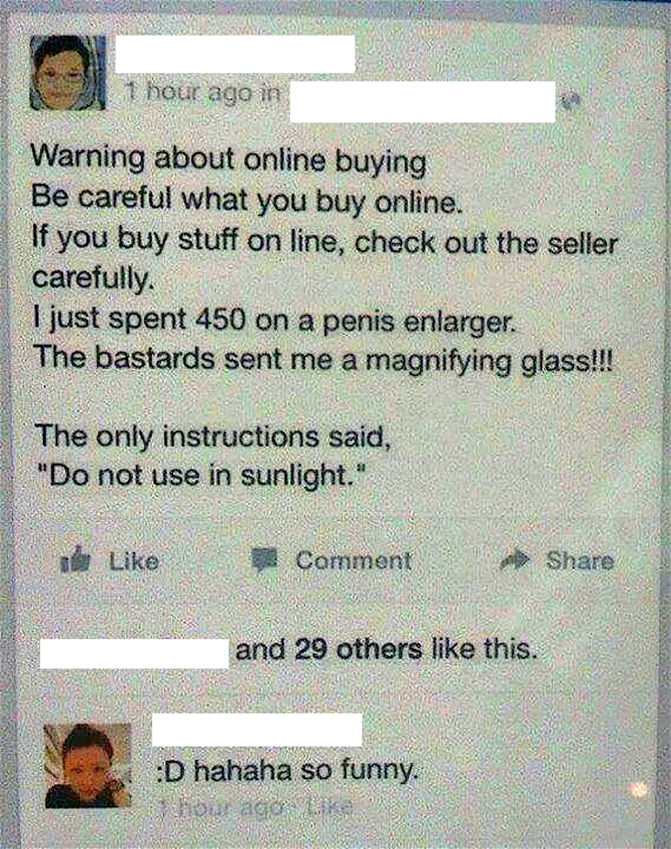Click the Share arrow icon
Viewport: 671px width, 849px height.
tap(515, 561)
